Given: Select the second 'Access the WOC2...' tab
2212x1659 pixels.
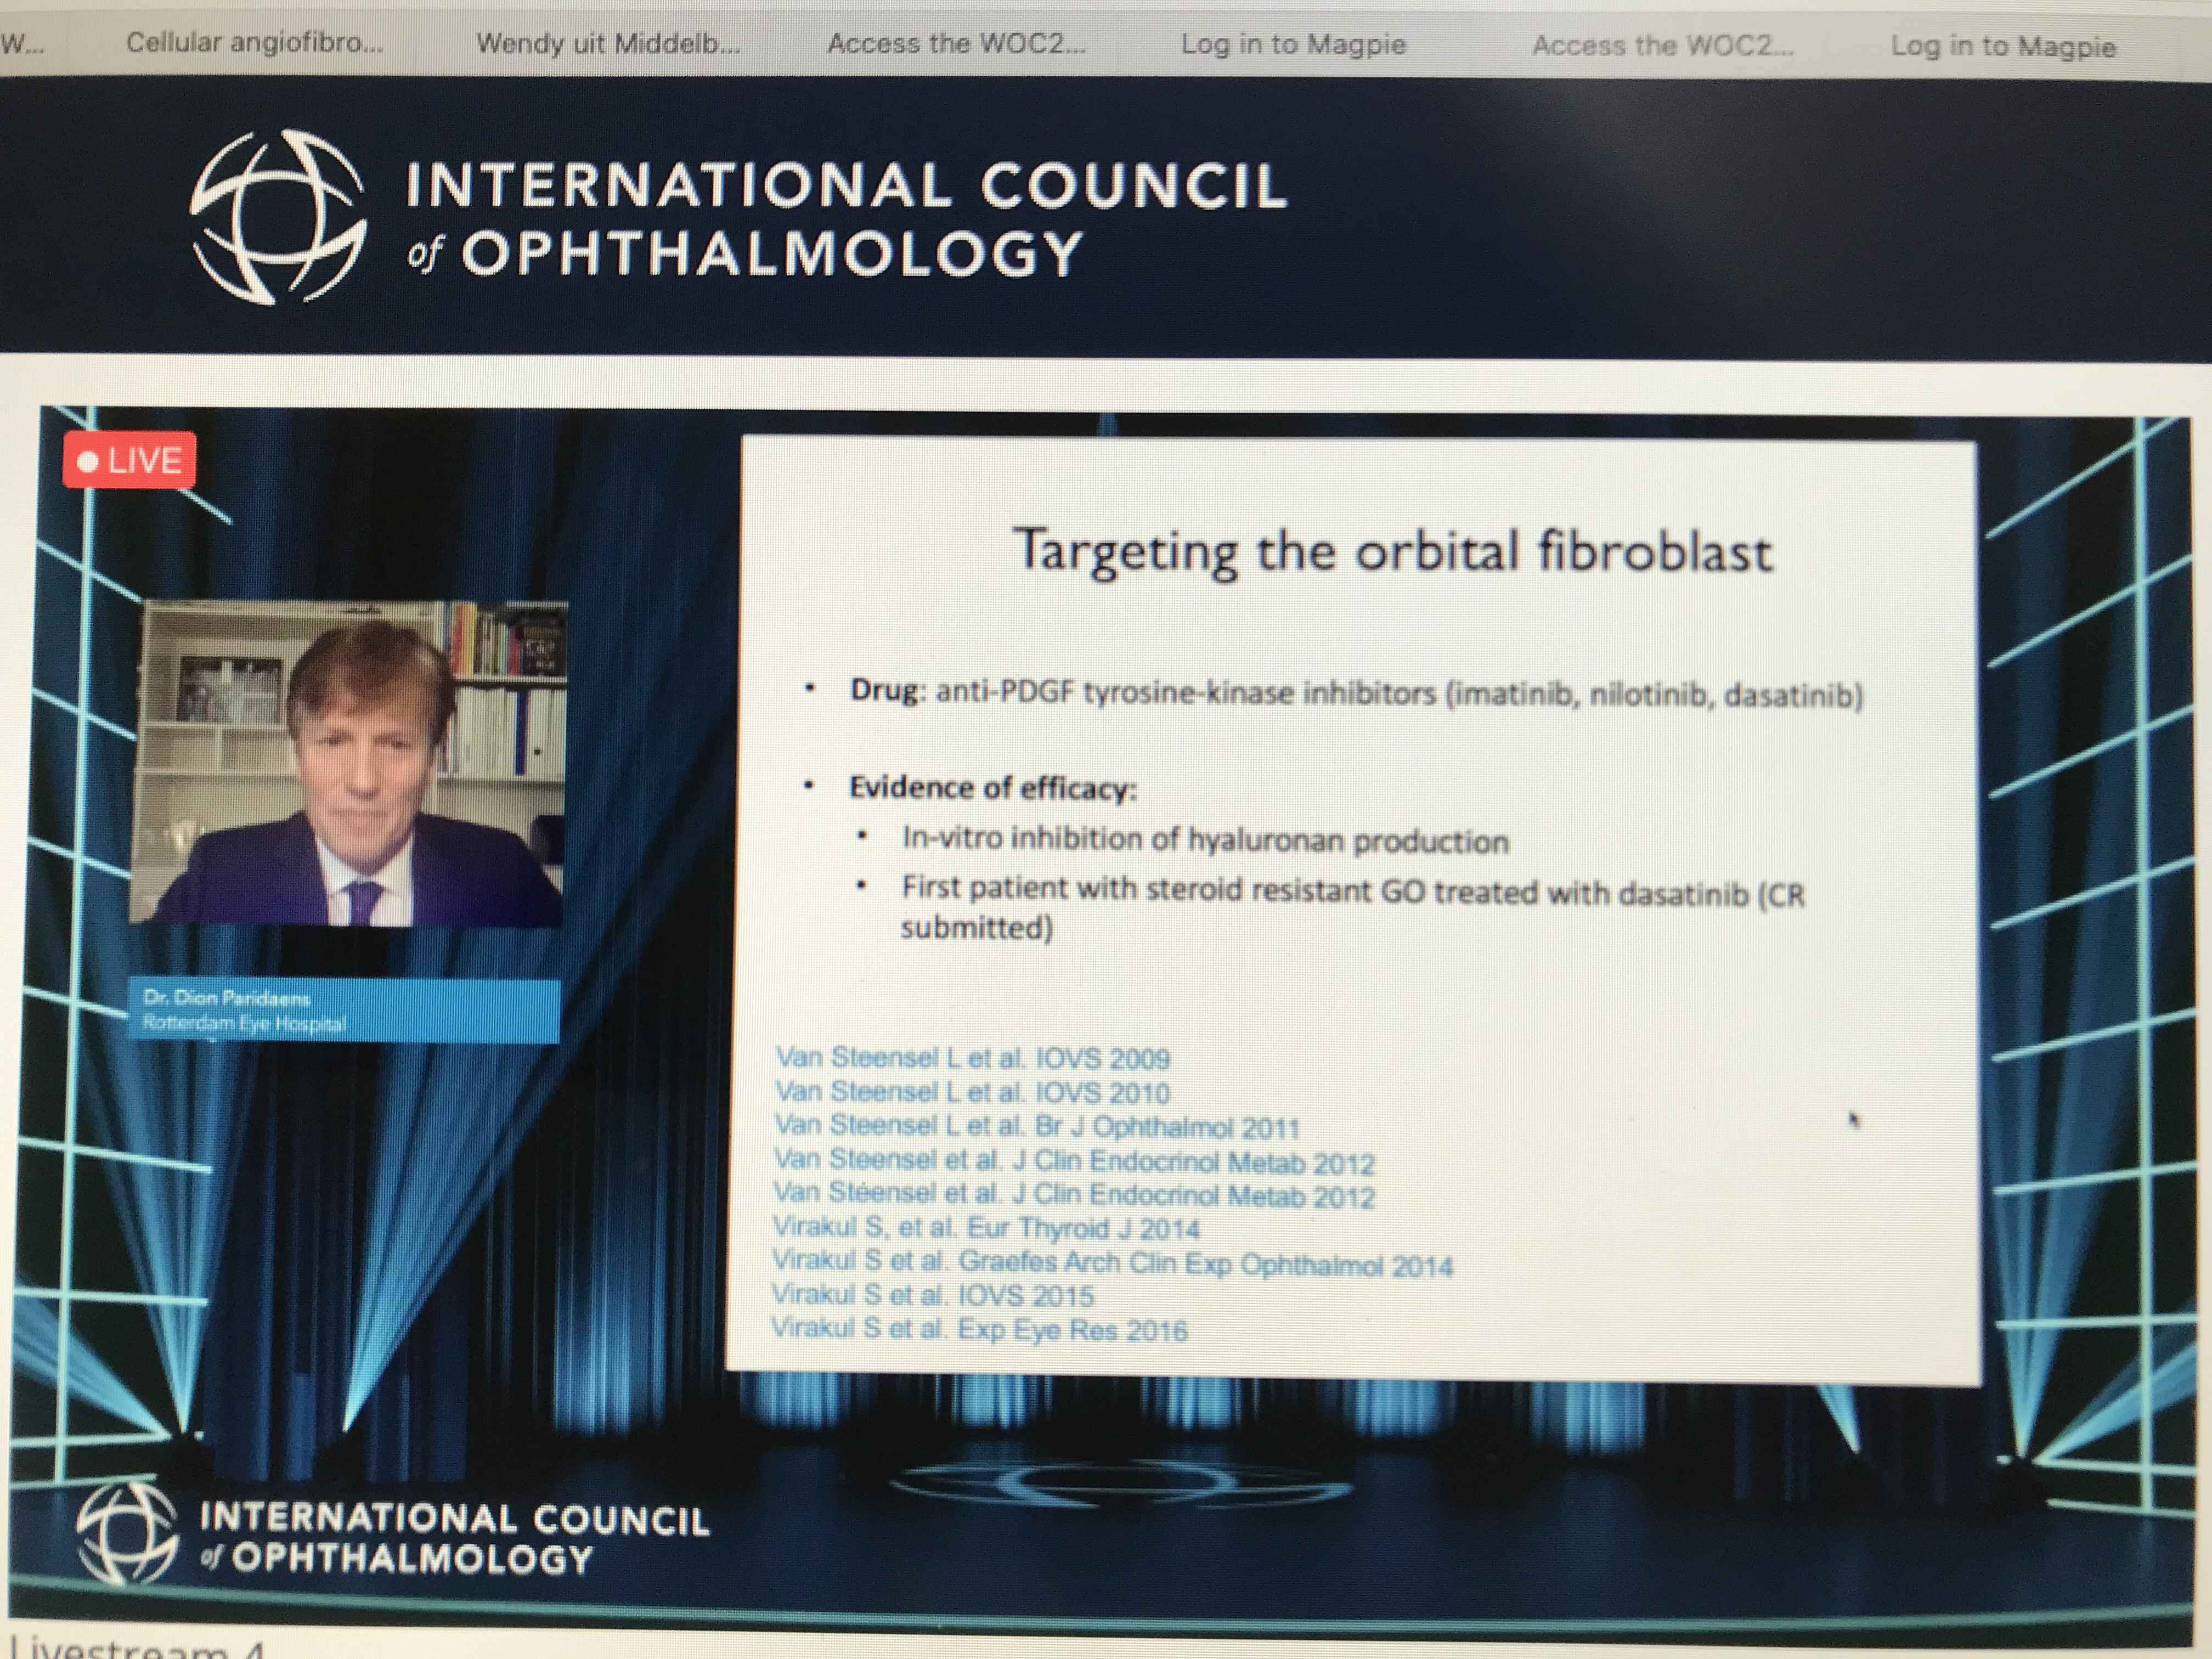Looking at the screenshot, I should pyautogui.click(x=1663, y=46).
